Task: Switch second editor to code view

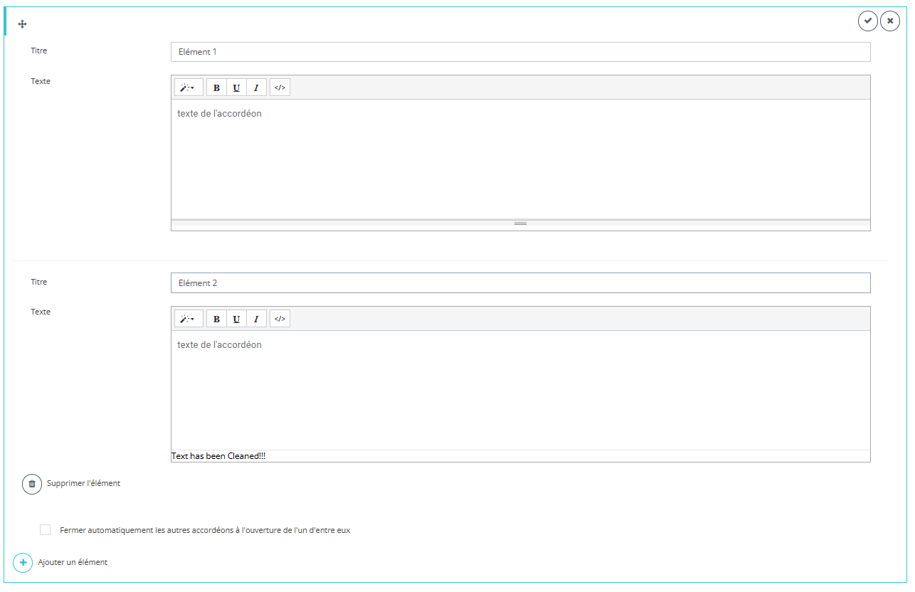Action: coord(280,319)
